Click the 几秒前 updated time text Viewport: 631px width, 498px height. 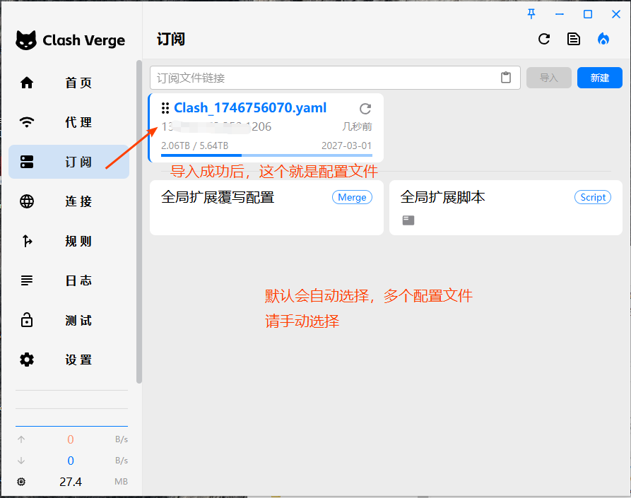(x=357, y=126)
